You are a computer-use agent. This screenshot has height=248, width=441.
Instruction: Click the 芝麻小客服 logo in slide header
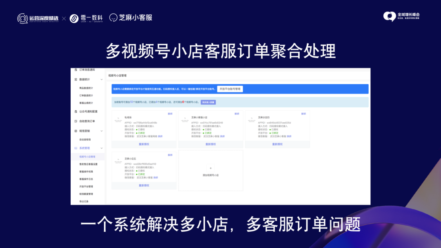[131, 18]
